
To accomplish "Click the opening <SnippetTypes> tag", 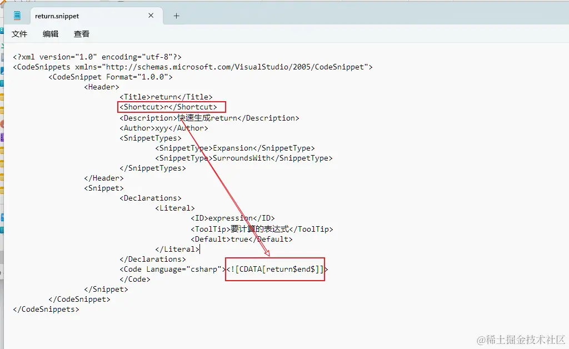I will [x=150, y=138].
